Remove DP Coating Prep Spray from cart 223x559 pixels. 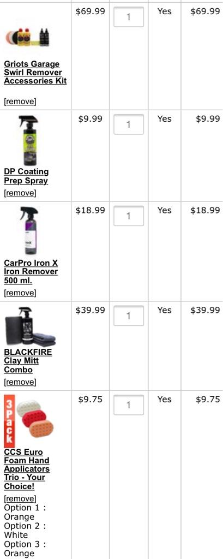[x=20, y=193]
